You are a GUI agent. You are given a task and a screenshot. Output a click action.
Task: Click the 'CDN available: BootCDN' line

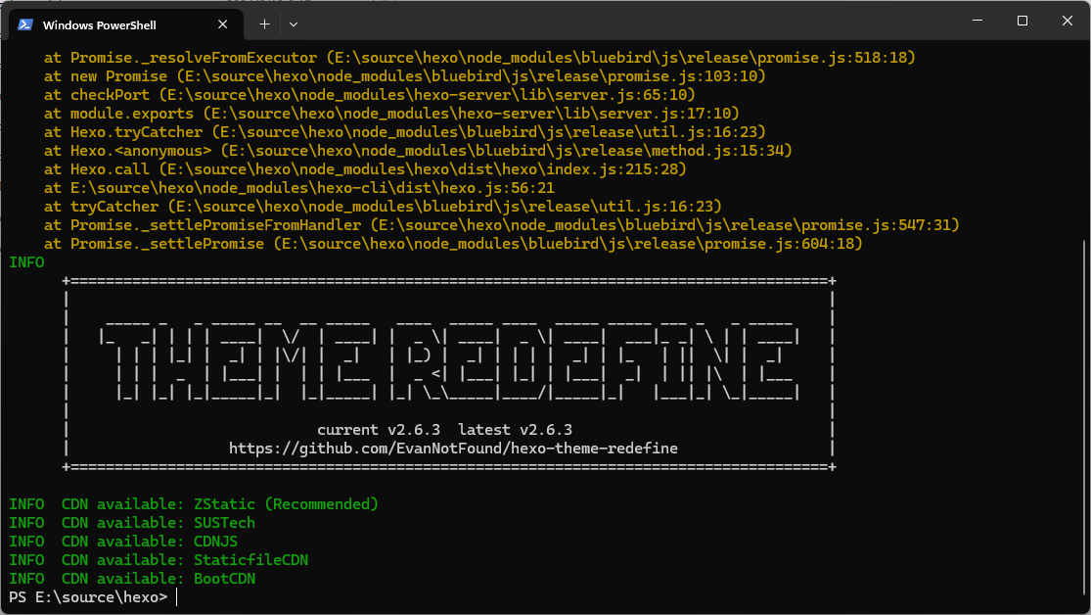tap(131, 579)
